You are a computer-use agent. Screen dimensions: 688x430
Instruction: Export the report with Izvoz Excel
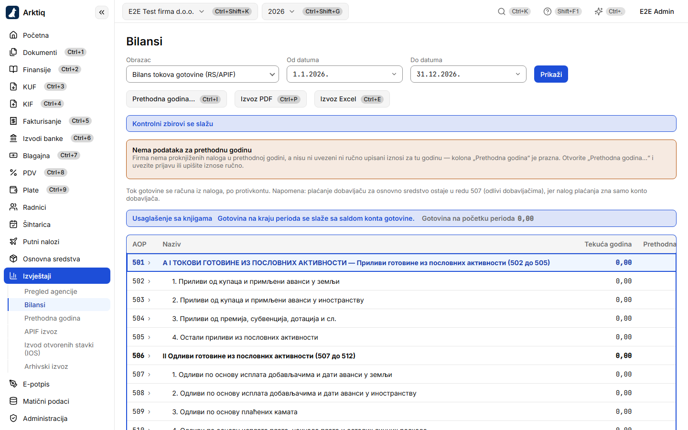pyautogui.click(x=352, y=99)
